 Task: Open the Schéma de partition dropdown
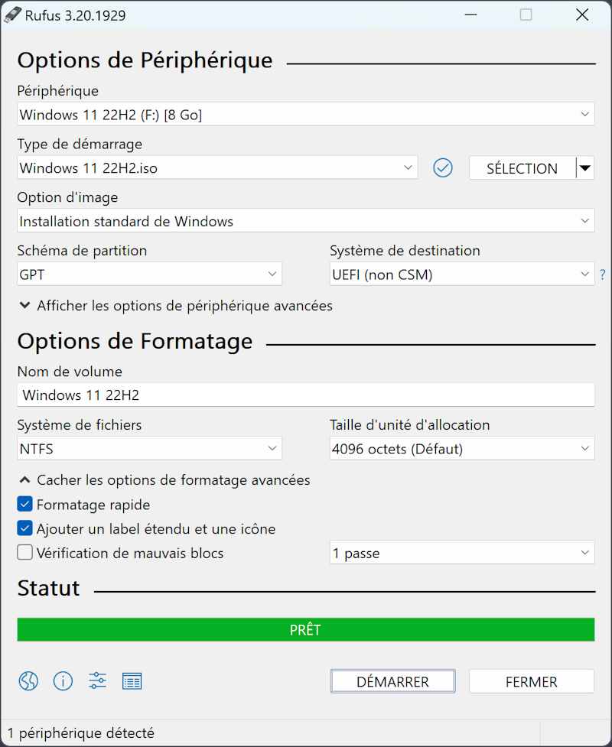click(149, 274)
